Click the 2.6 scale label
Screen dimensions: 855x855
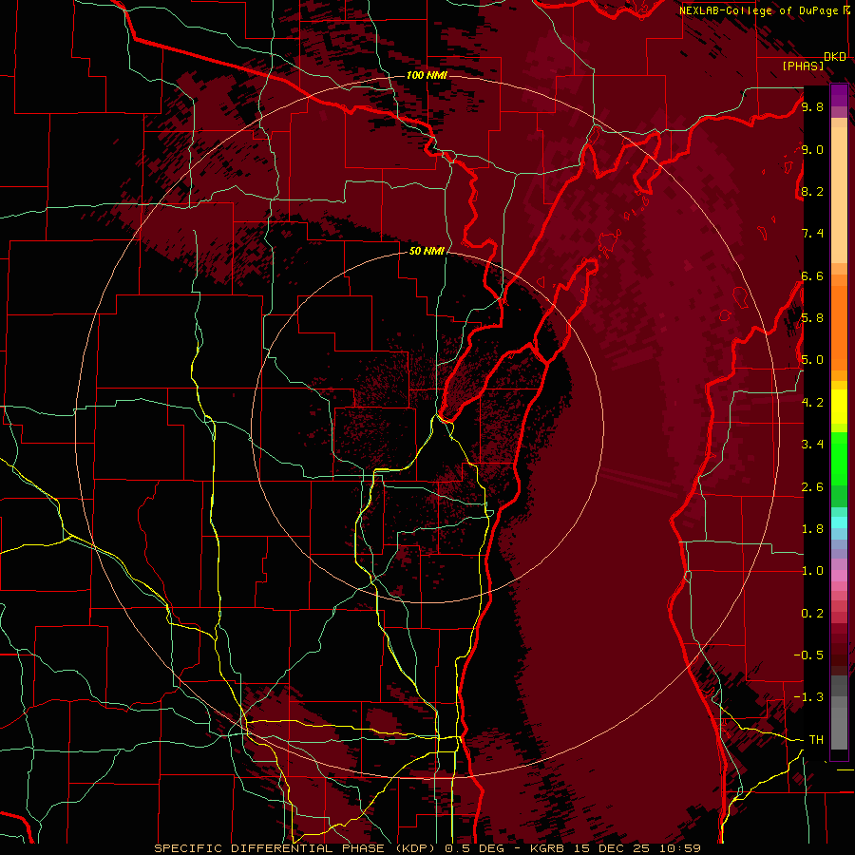click(x=812, y=487)
